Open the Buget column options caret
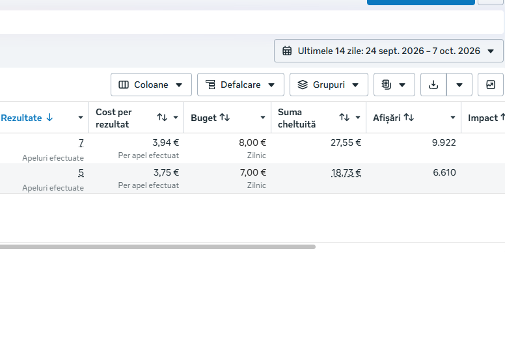505x361 pixels. pyautogui.click(x=263, y=118)
